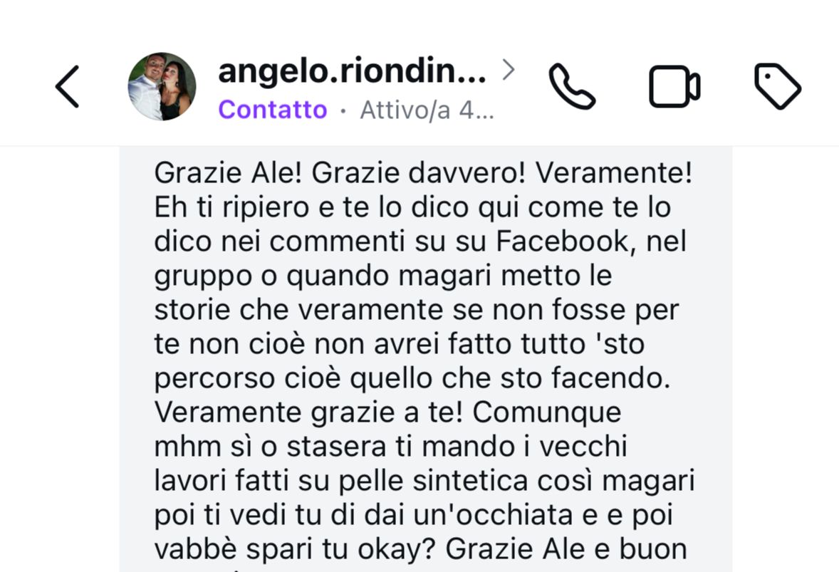Tap the line mentioning 'pelle sintetica'
The image size is (839, 572).
424,481
